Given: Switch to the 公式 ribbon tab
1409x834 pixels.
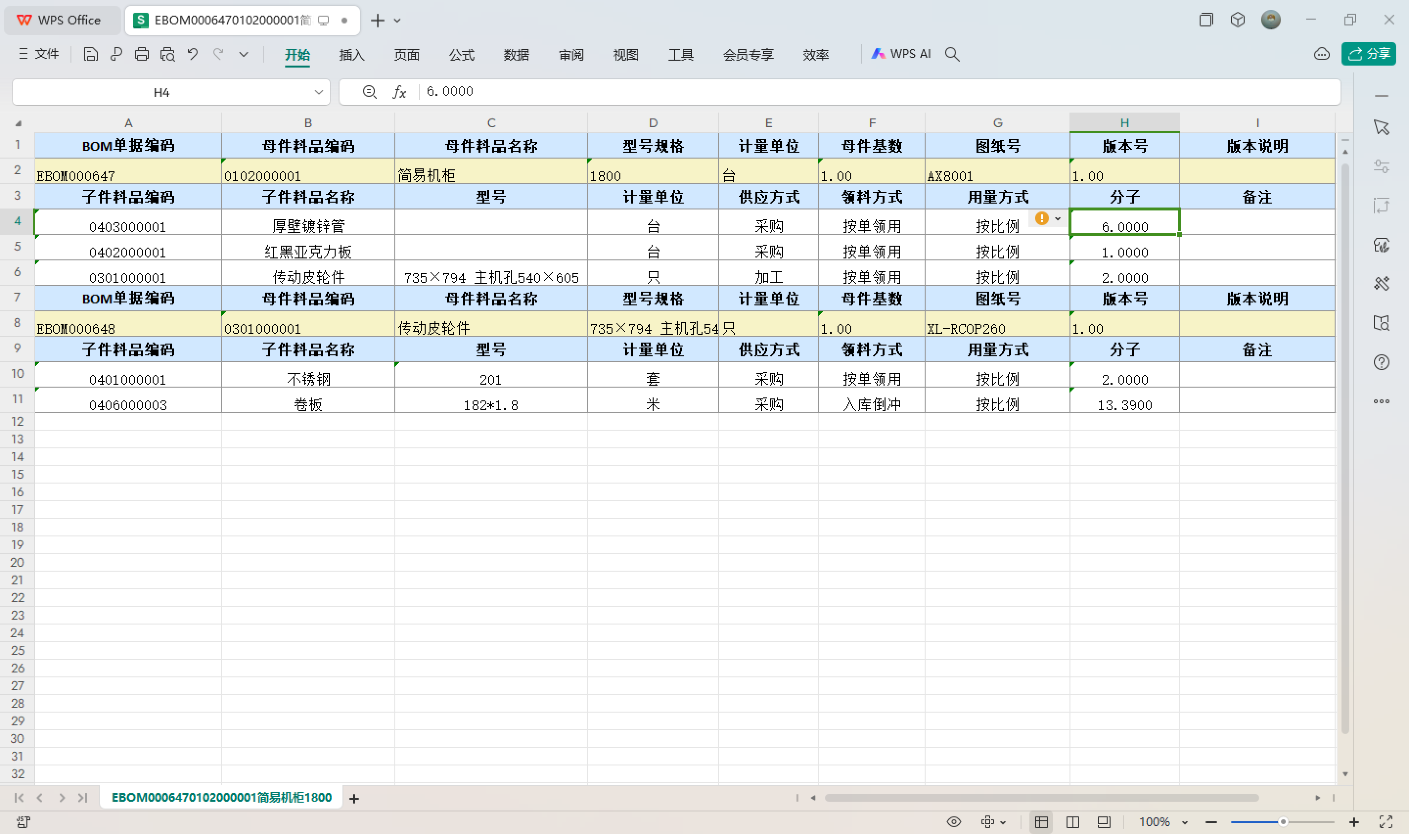Looking at the screenshot, I should click(462, 54).
